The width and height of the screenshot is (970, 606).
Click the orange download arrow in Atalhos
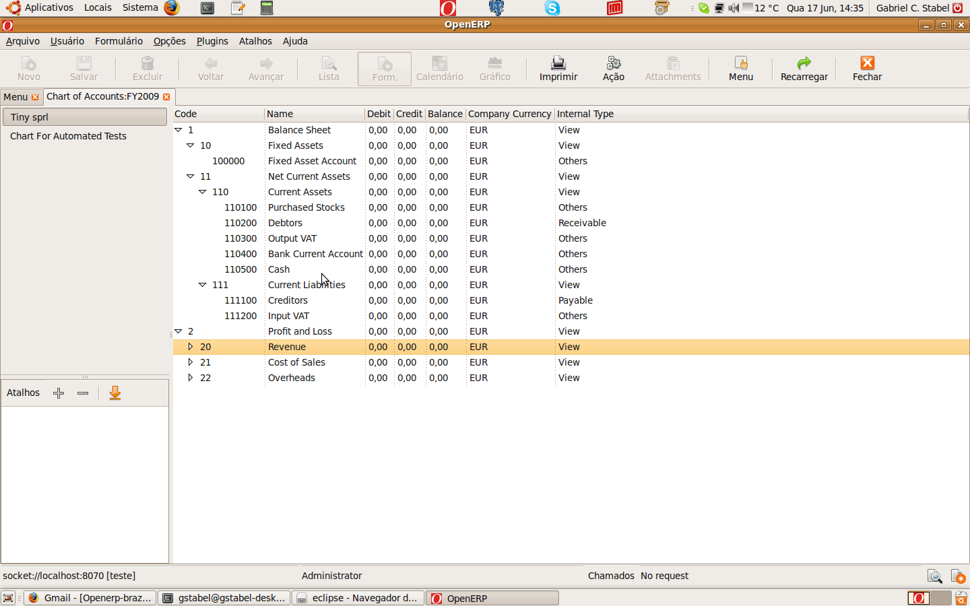[x=115, y=393]
